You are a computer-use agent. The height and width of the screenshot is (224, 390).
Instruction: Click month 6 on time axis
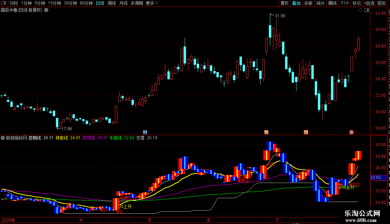(209, 220)
